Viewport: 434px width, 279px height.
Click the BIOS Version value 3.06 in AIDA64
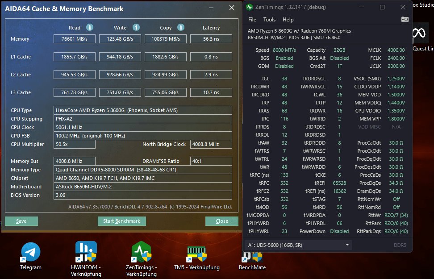point(143,195)
